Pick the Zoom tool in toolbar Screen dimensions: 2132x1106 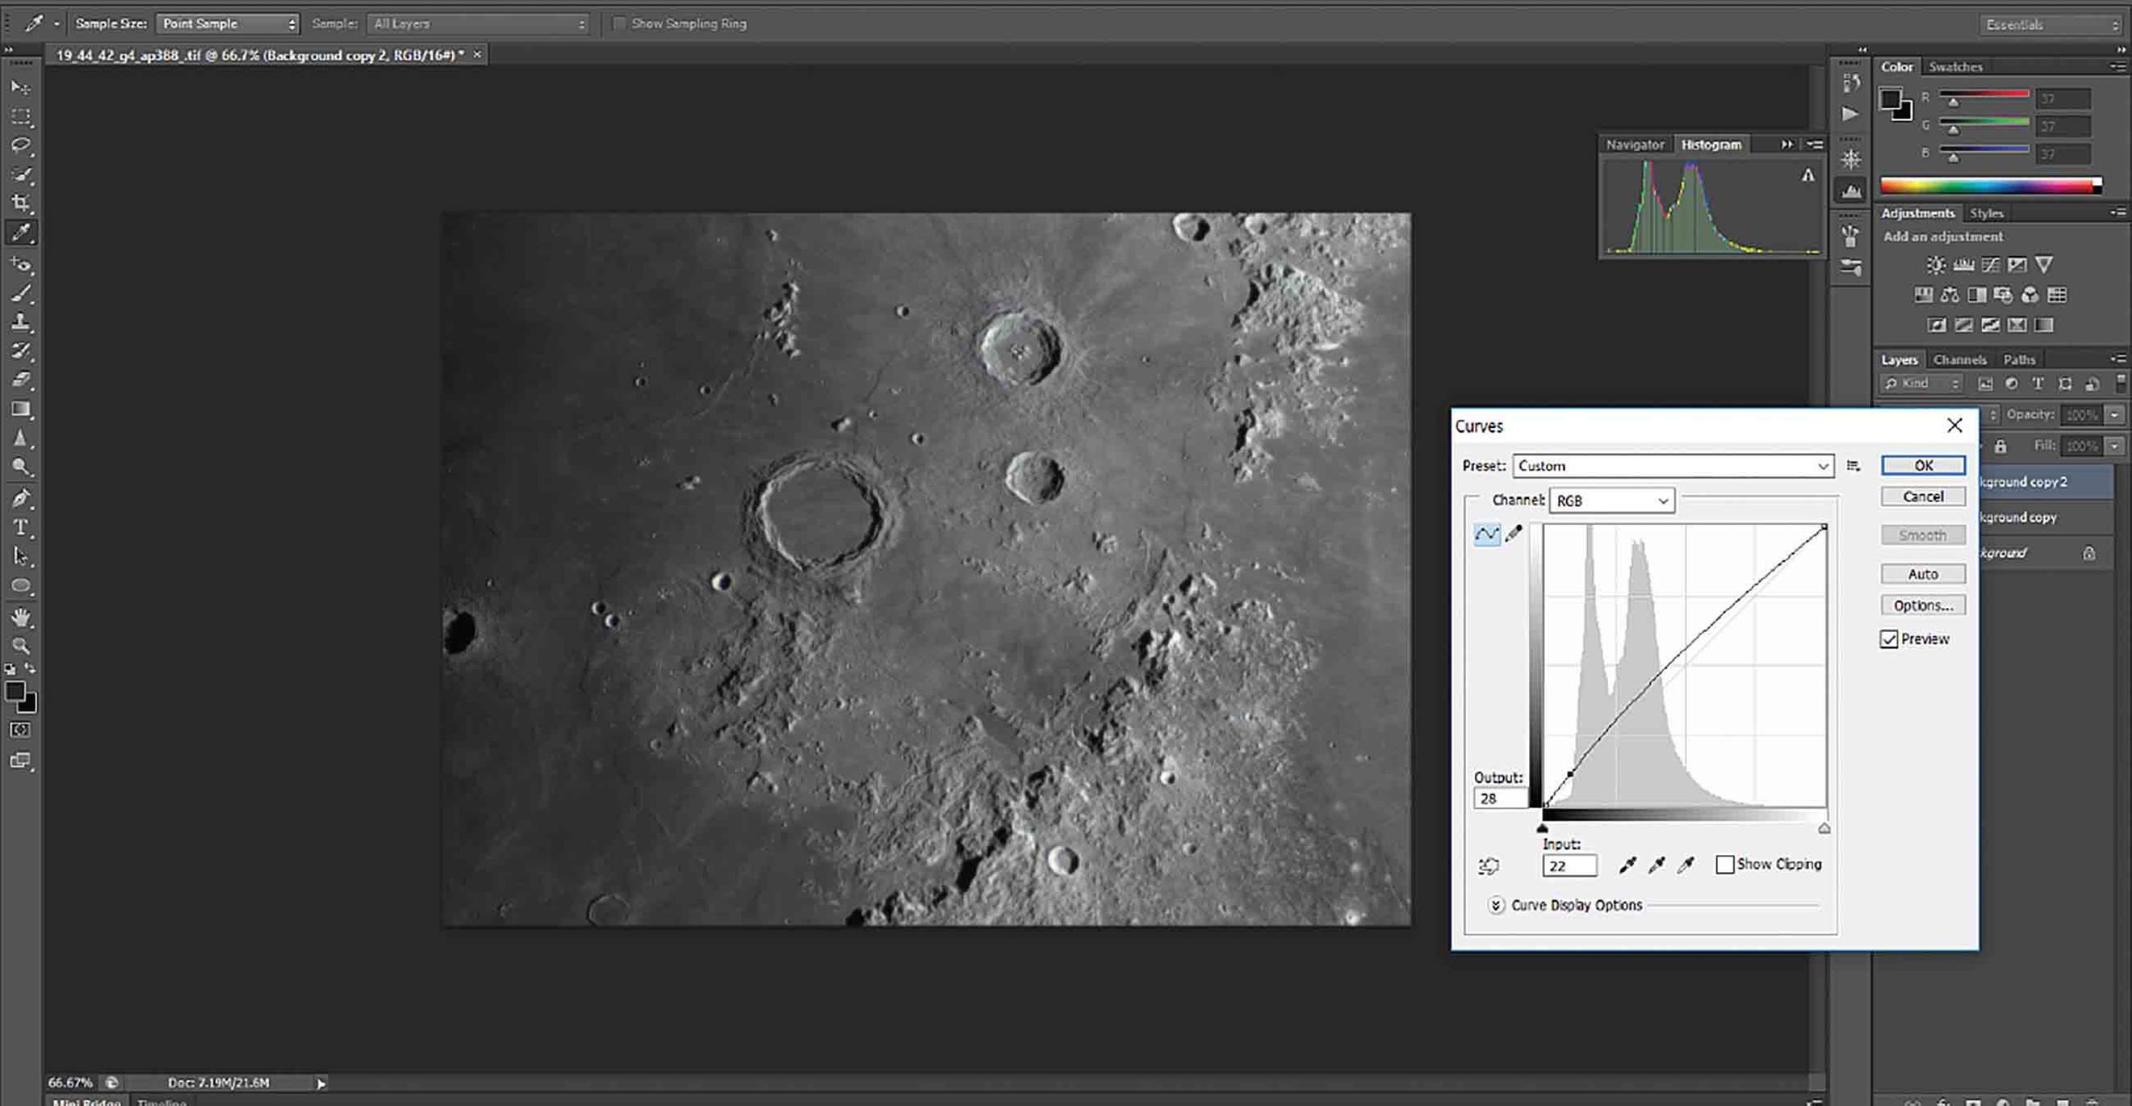click(x=21, y=646)
